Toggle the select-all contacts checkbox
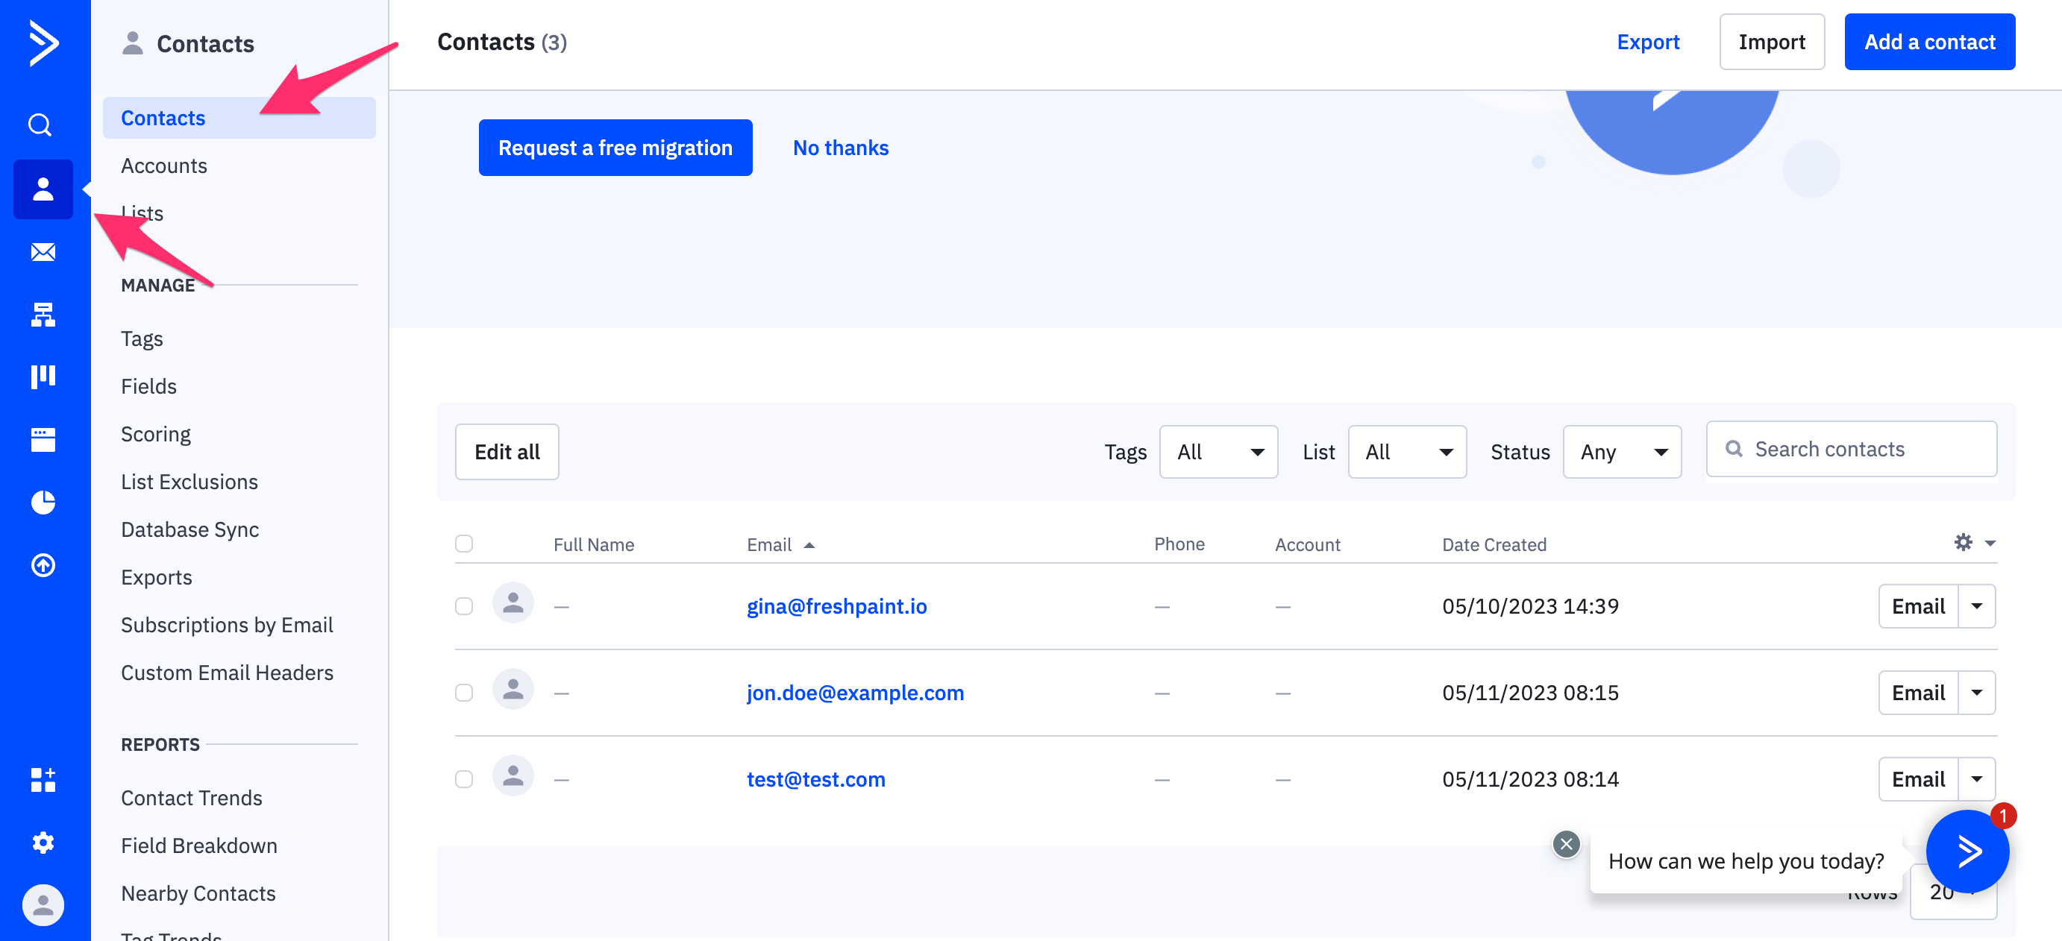2062x941 pixels. point(463,544)
